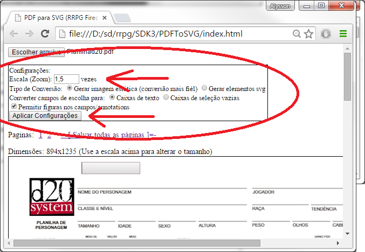
Task: Open page 1 link
Action: click(40, 135)
